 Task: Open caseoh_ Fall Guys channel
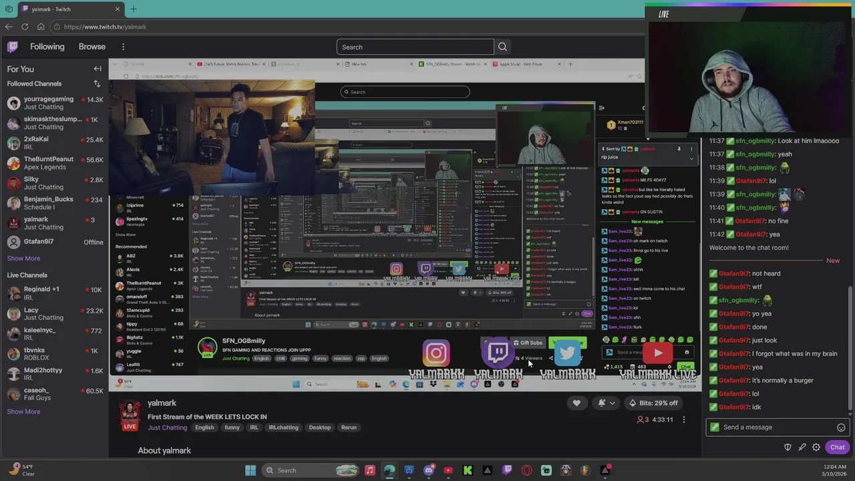click(54, 393)
